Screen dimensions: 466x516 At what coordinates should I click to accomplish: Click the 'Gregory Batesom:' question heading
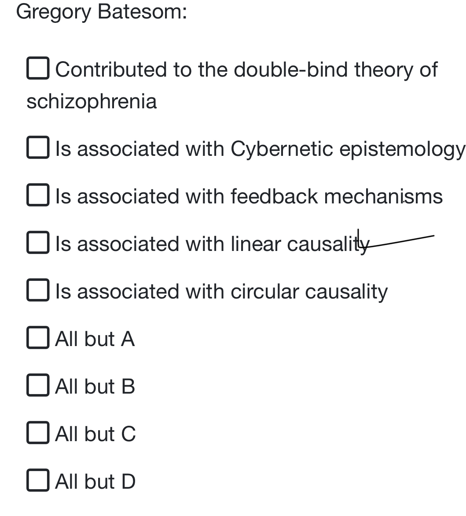click(x=102, y=12)
